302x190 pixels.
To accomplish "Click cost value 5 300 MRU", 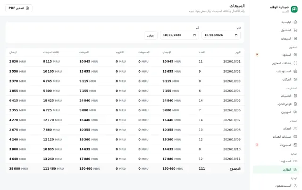I will (x=51, y=91).
